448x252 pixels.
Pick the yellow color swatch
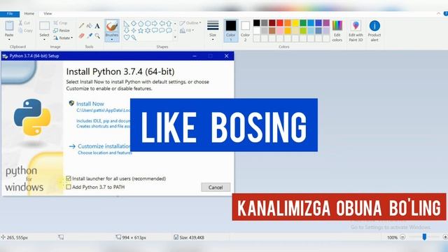click(295, 23)
